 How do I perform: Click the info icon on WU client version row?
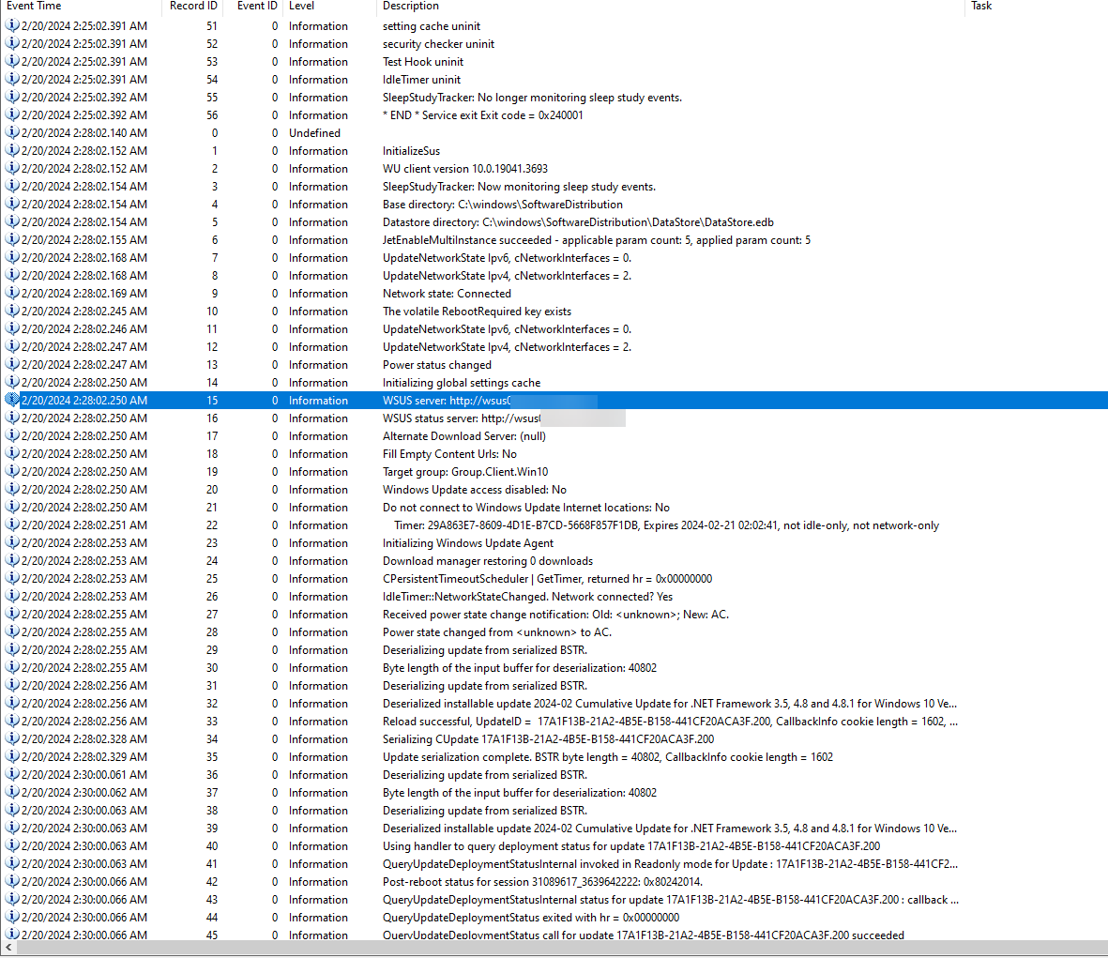click(12, 168)
